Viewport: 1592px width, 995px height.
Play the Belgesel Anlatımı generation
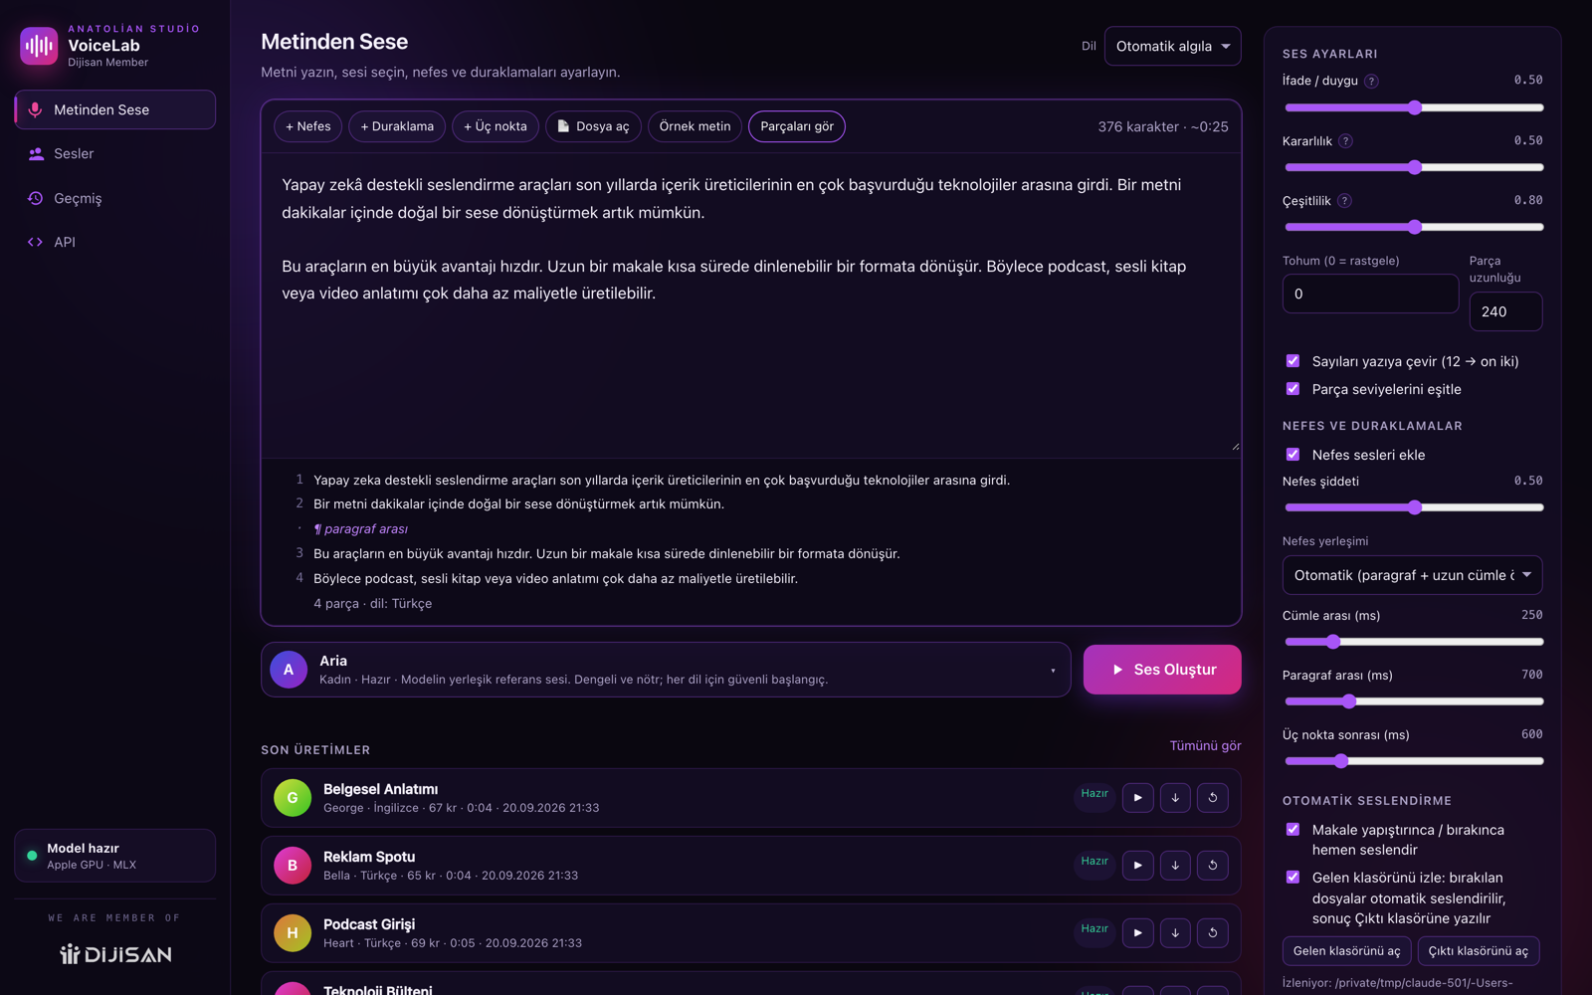pyautogui.click(x=1137, y=798)
